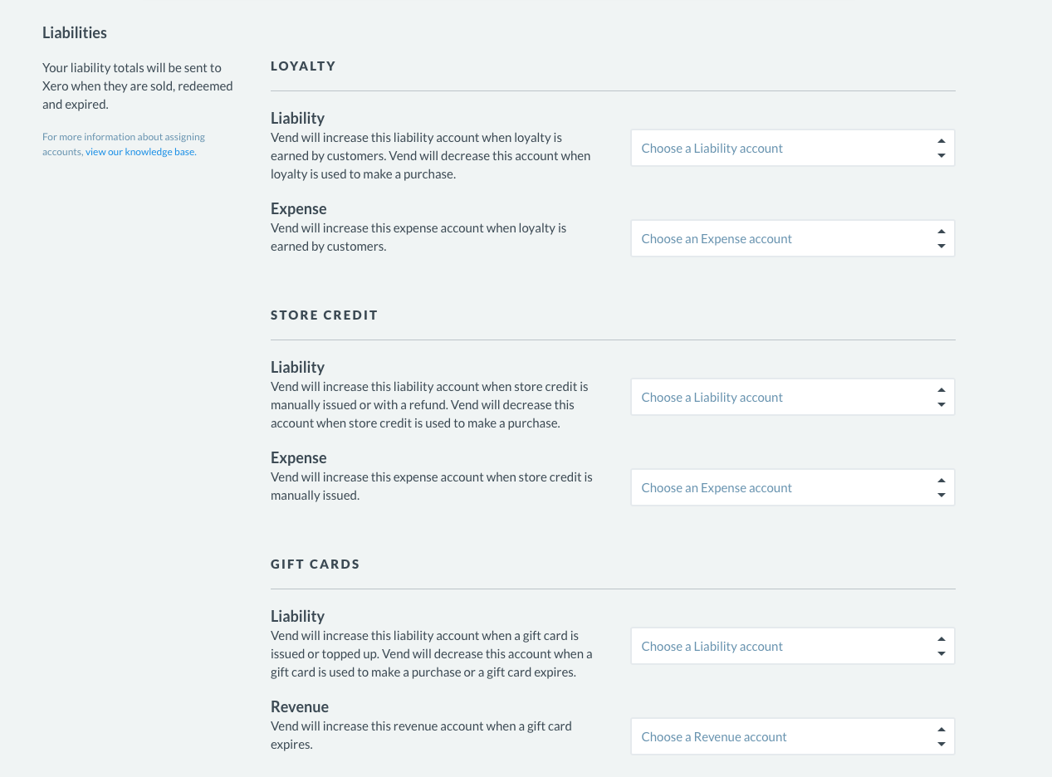The height and width of the screenshot is (777, 1052).
Task: Open Store Credit 'Choose a Liability account' dropdown
Action: 792,397
